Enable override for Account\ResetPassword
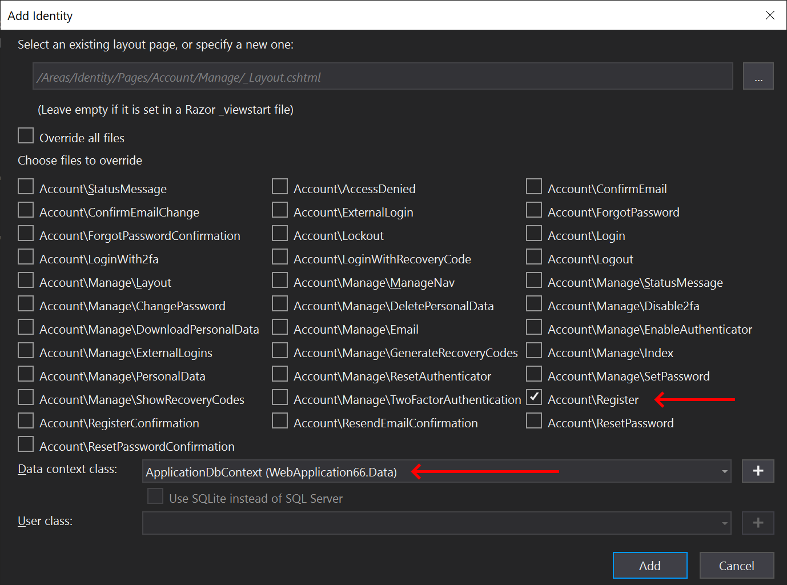Image resolution: width=787 pixels, height=585 pixels. tap(533, 420)
